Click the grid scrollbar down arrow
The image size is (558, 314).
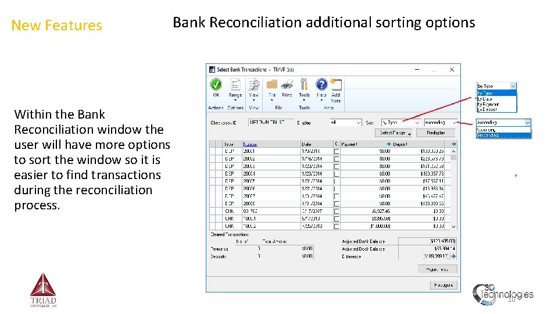point(453,226)
